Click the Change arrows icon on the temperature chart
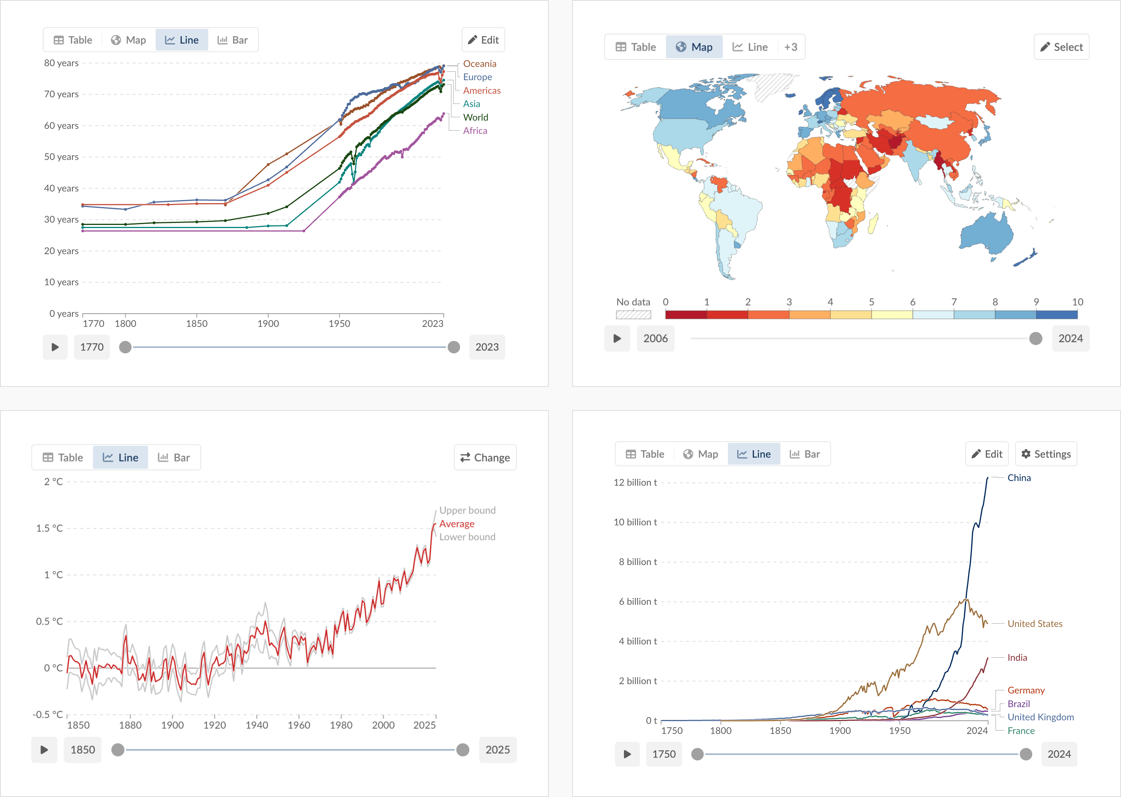The image size is (1121, 797). tap(485, 457)
